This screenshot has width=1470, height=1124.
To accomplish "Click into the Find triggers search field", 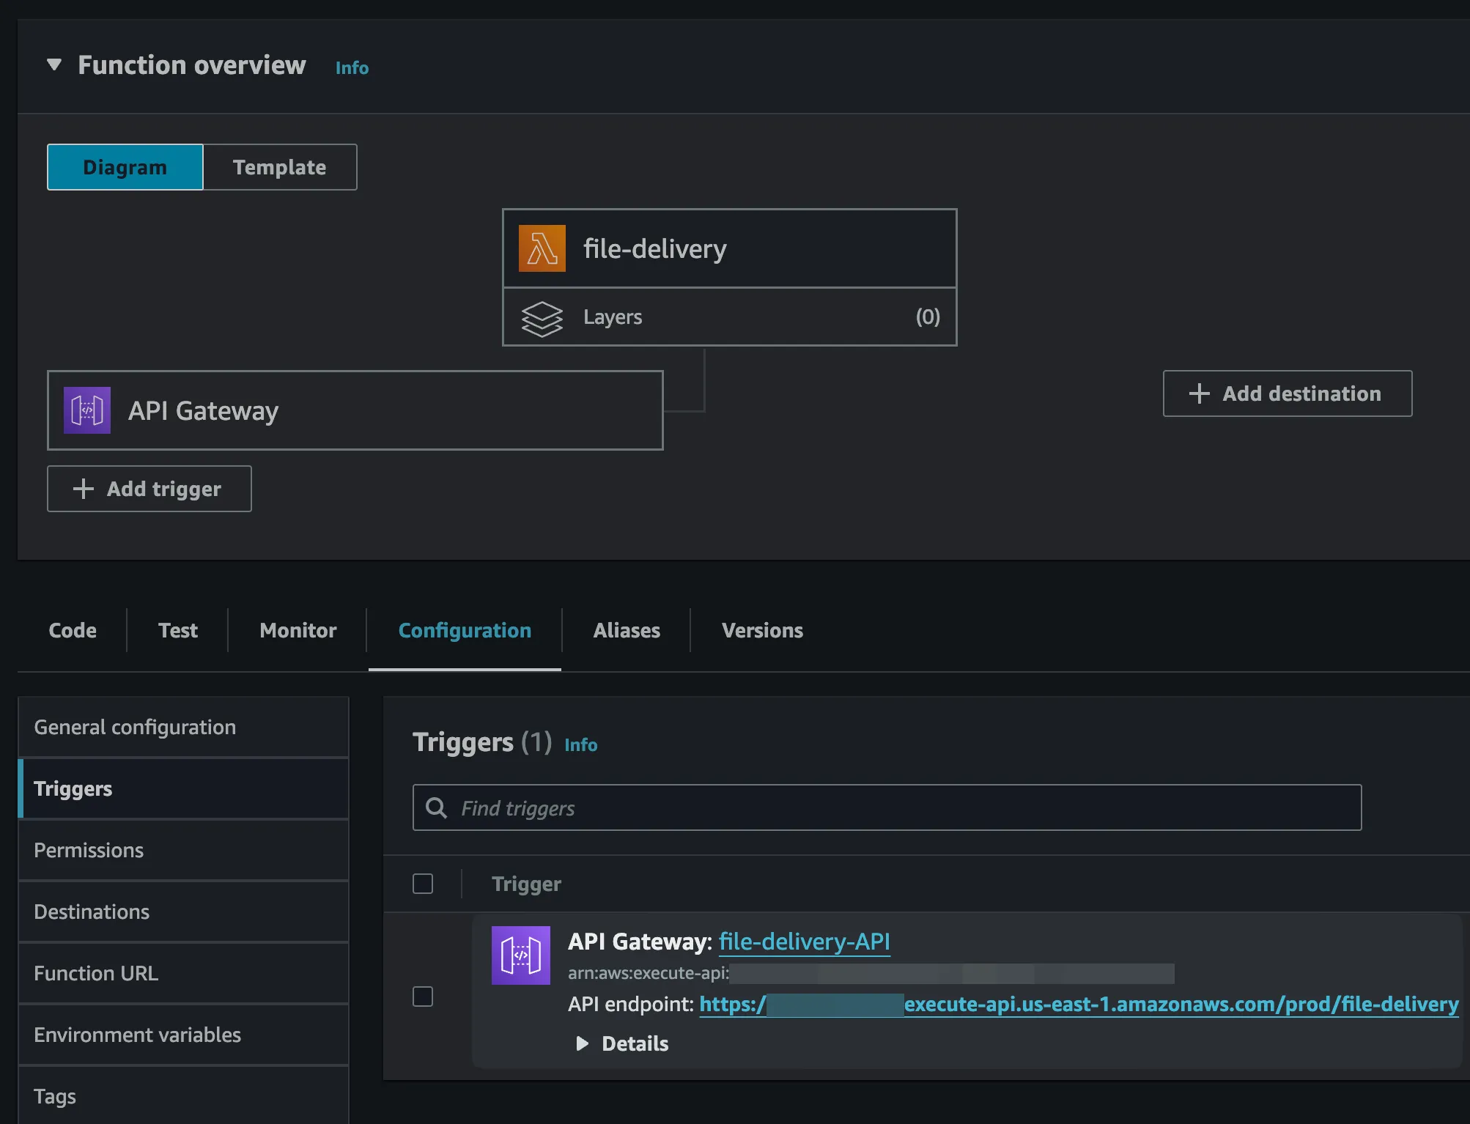I will click(x=887, y=807).
